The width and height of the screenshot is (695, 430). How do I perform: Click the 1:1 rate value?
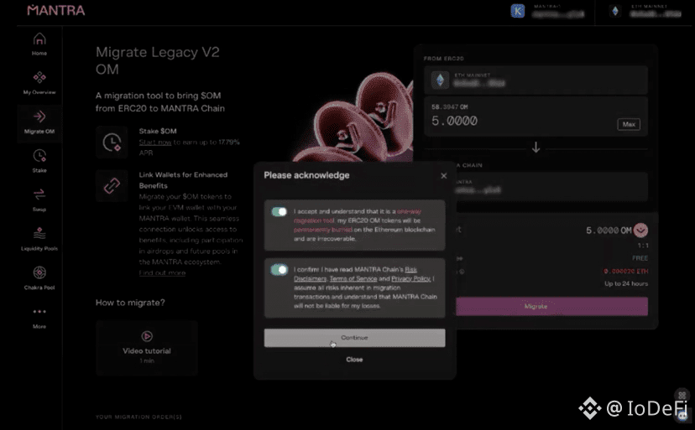(643, 246)
